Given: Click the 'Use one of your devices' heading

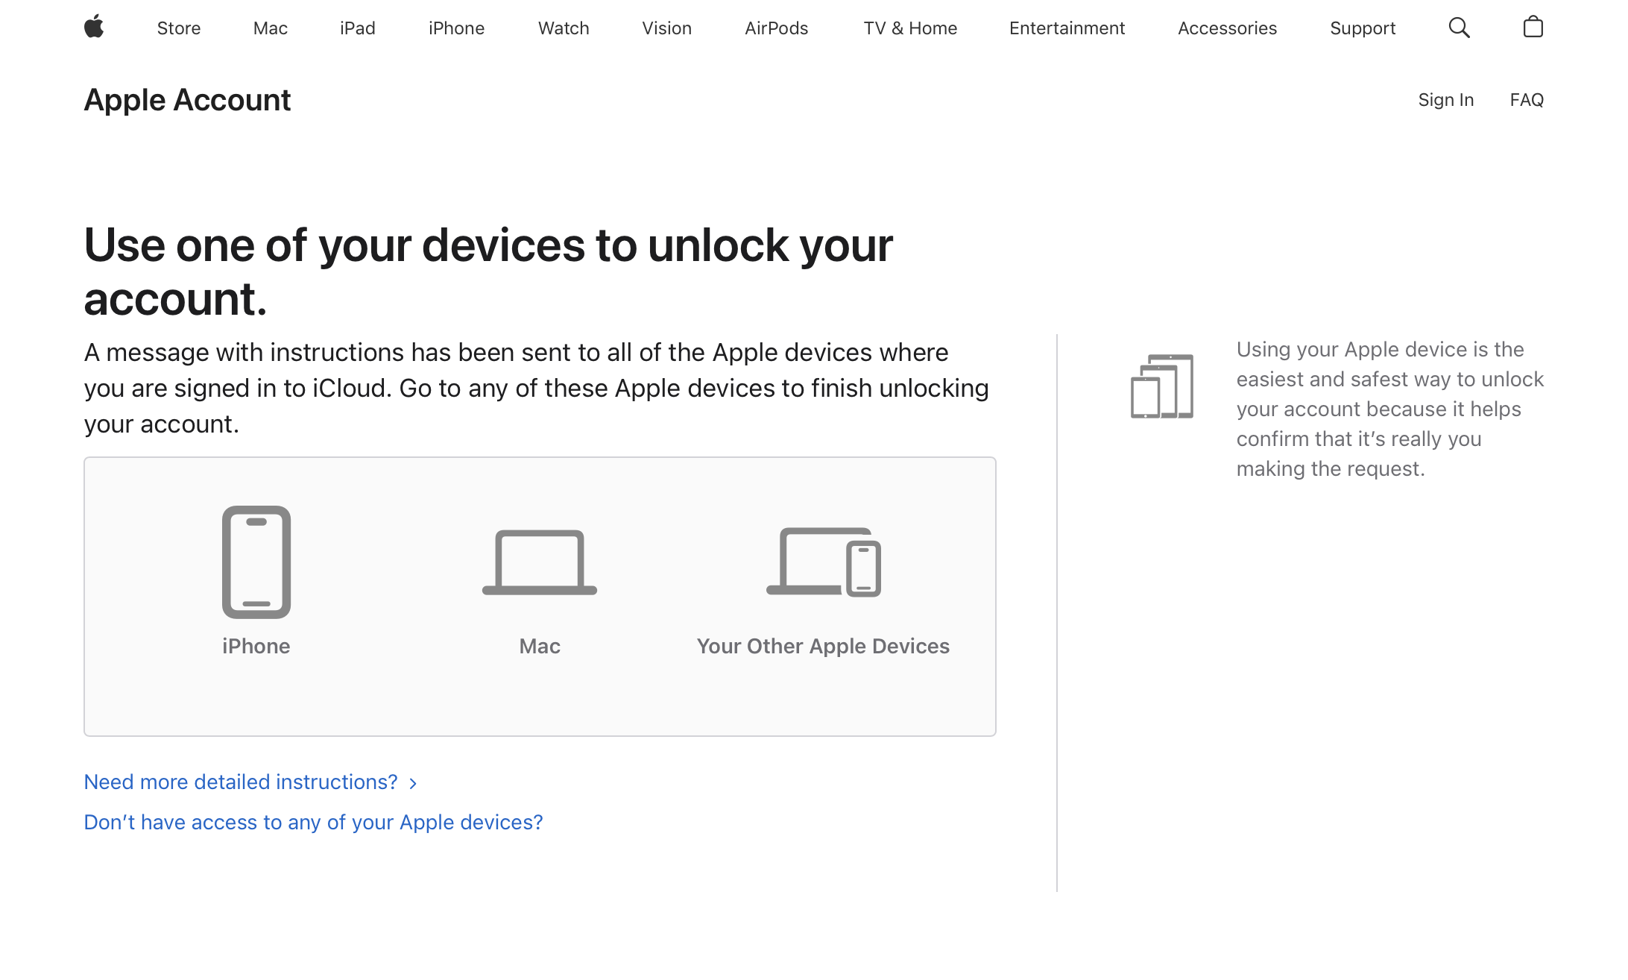Looking at the screenshot, I should 488,271.
